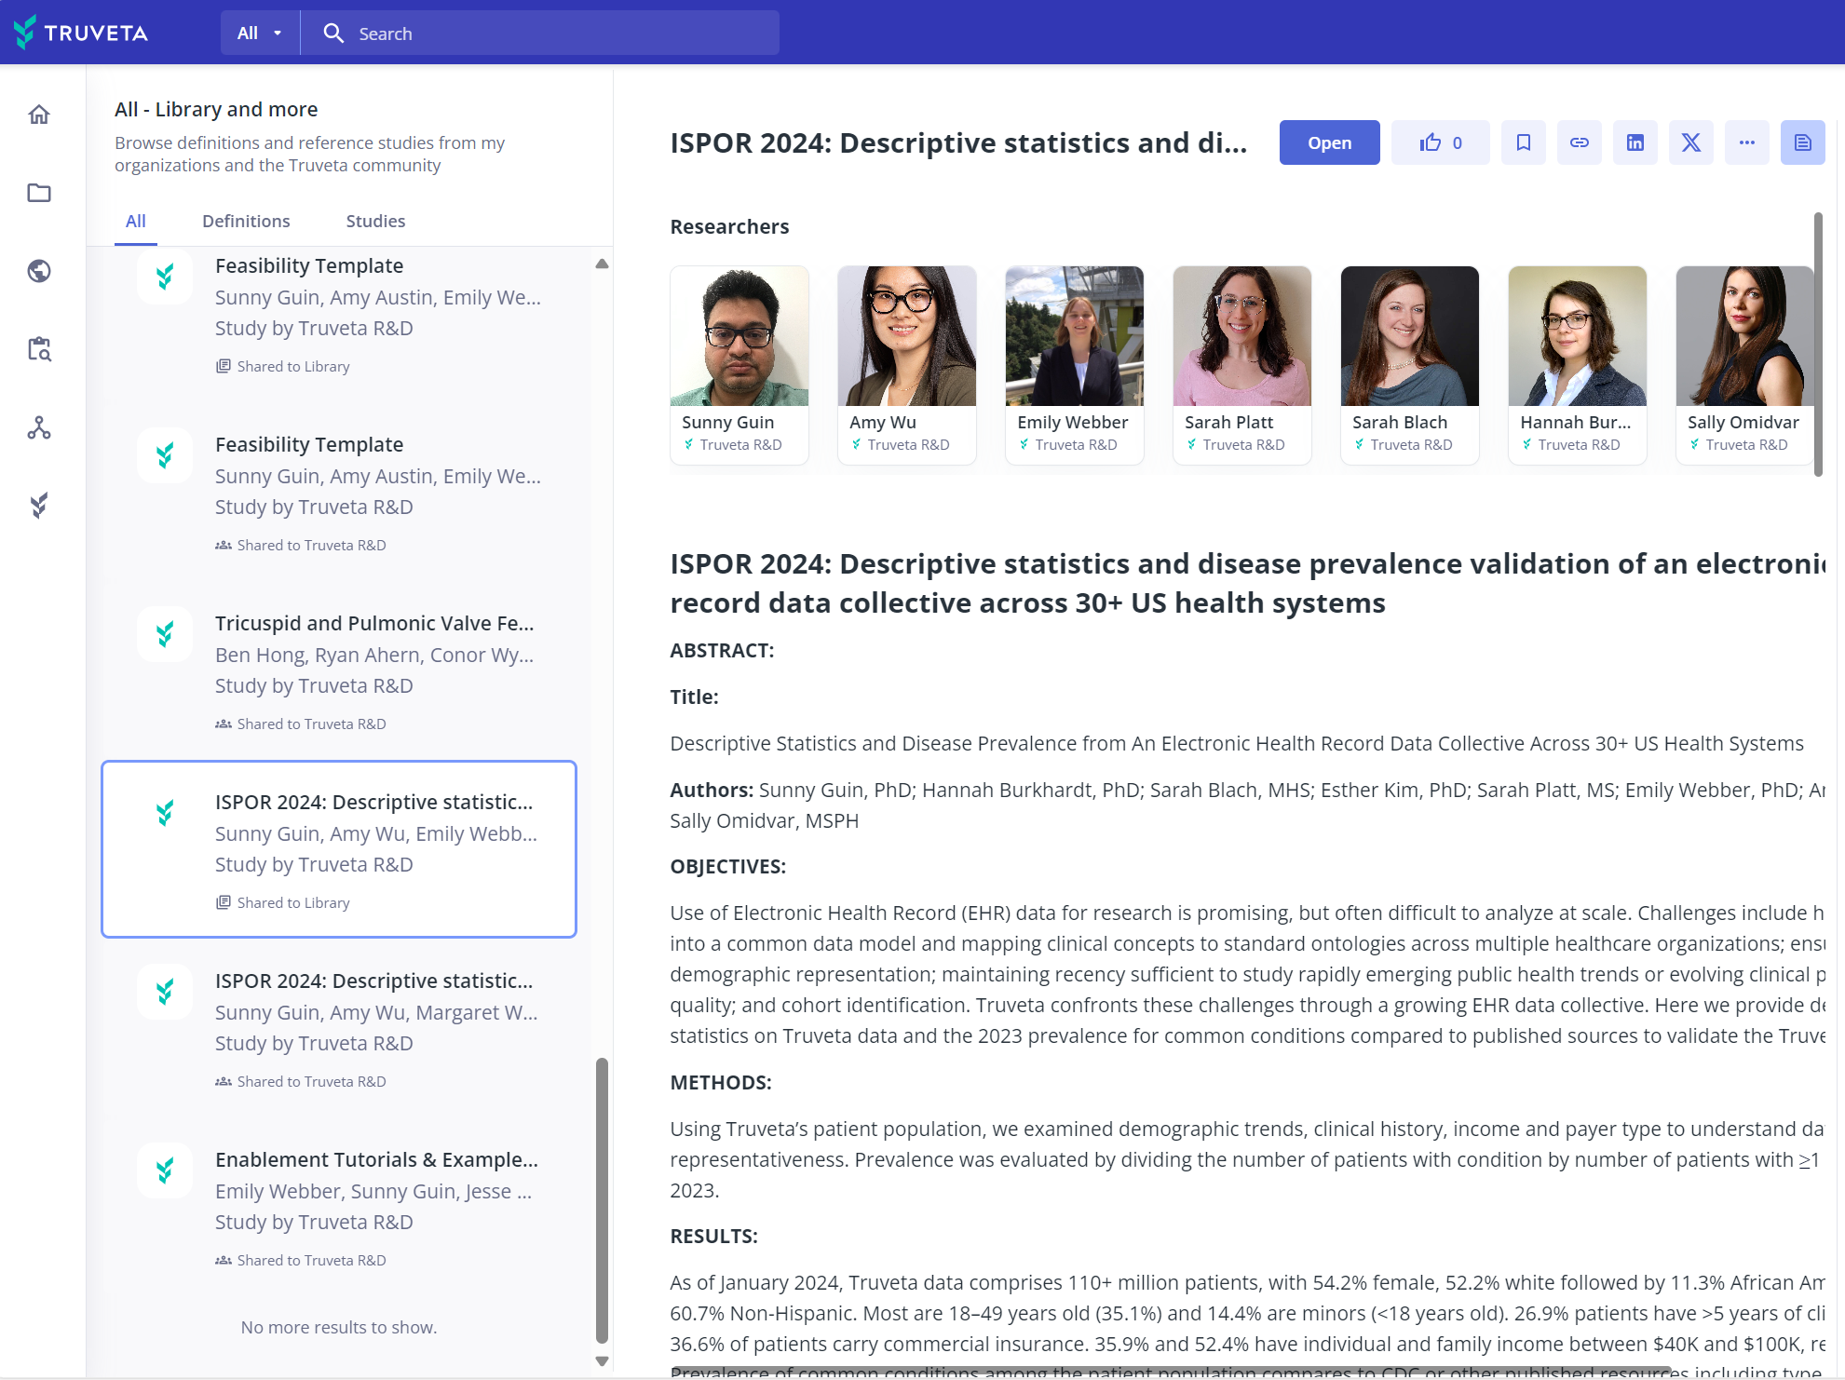Click in the Search input field
The height and width of the screenshot is (1380, 1845).
pos(559,34)
